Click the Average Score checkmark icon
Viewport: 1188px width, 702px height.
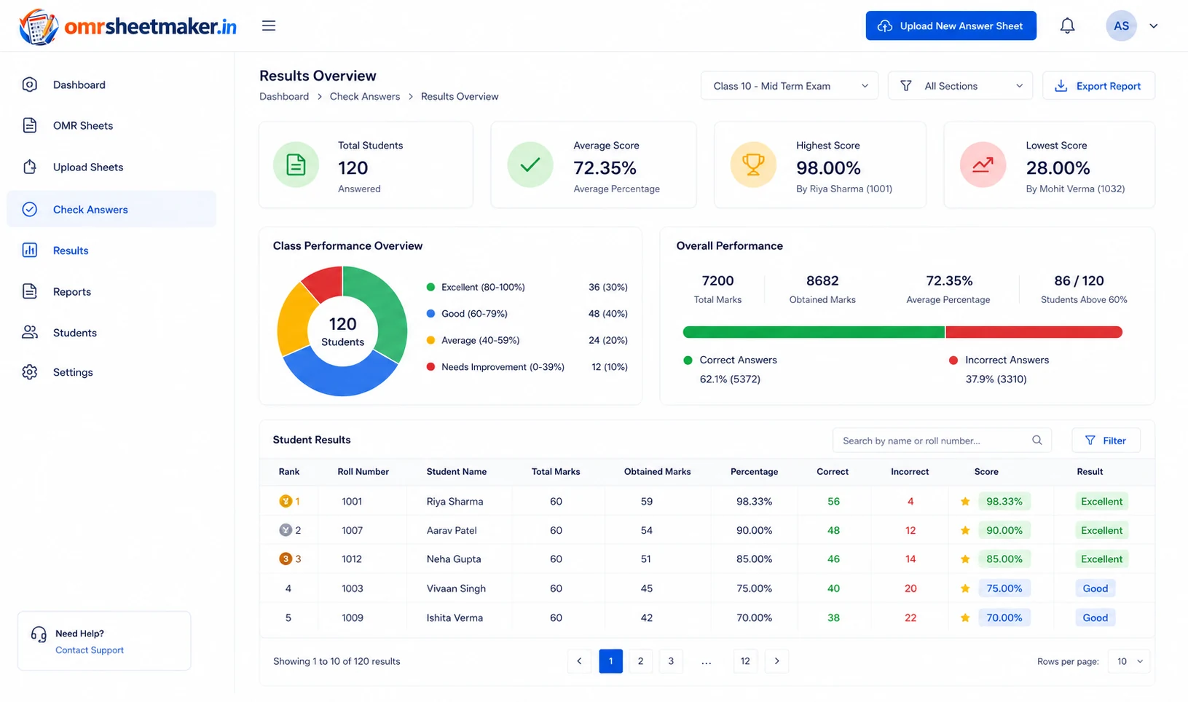click(x=530, y=165)
